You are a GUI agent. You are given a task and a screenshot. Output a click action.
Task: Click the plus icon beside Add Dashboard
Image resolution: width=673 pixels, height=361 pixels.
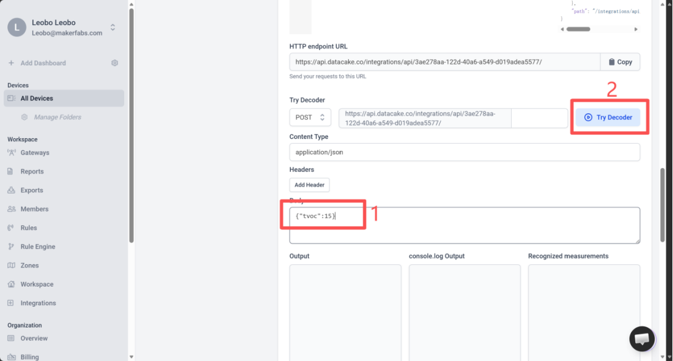[x=11, y=63]
